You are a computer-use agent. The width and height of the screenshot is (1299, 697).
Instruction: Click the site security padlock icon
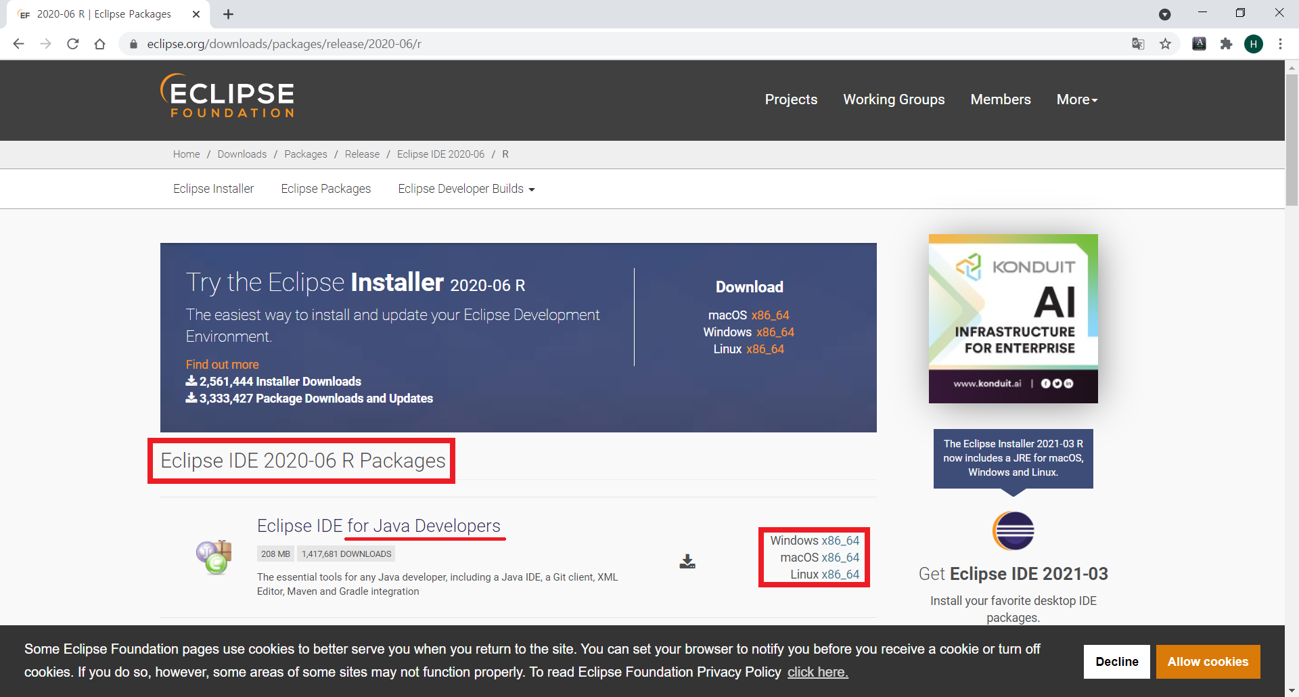tap(133, 44)
